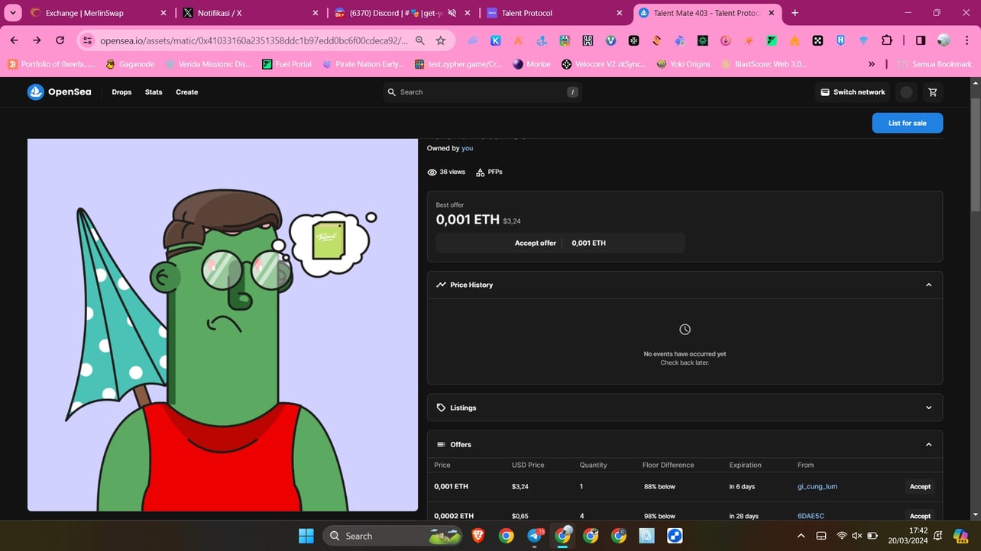Open the shopping cart icon
Screen dimensions: 981x551
[x=932, y=92]
